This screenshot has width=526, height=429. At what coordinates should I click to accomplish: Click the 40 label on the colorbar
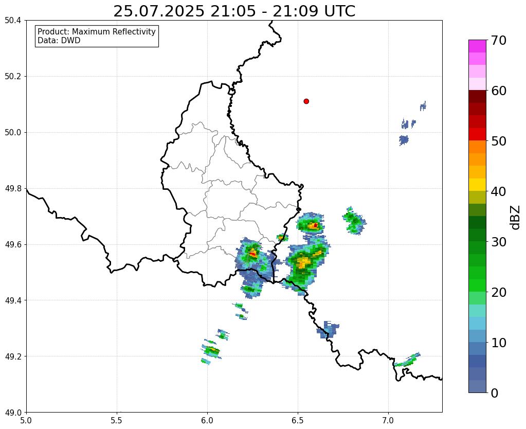498,191
